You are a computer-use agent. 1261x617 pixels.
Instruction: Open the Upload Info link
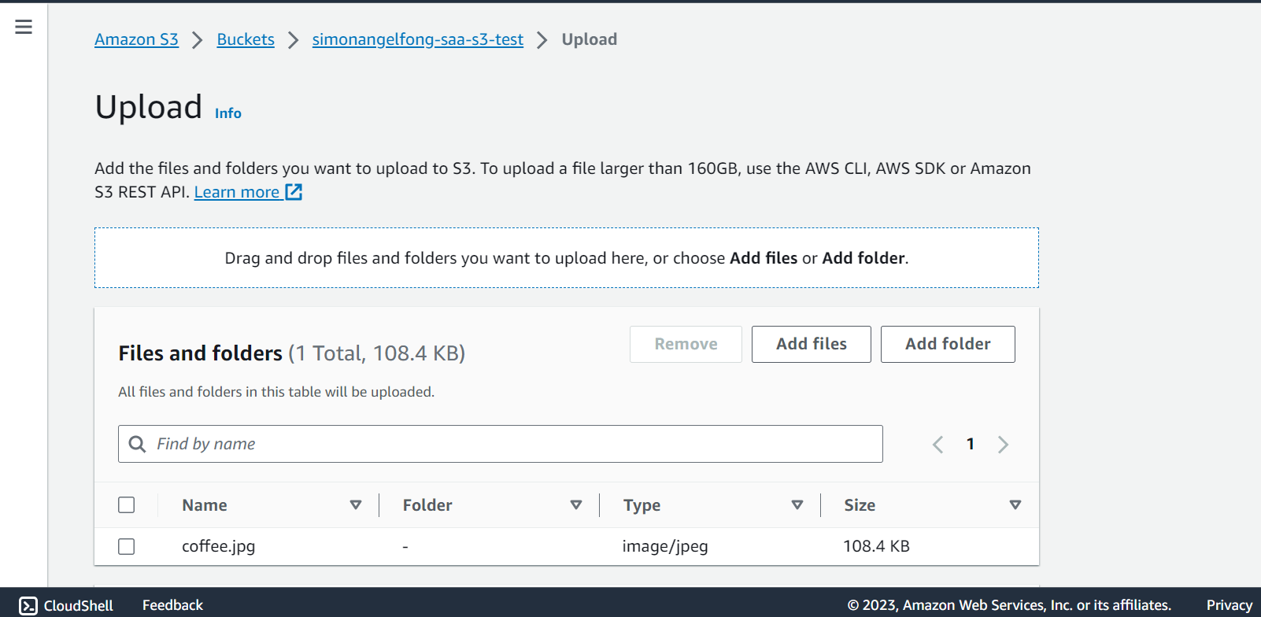pyautogui.click(x=228, y=113)
